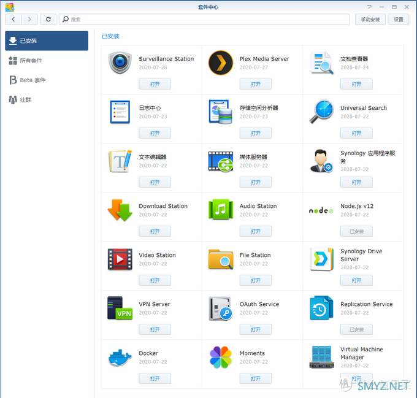Click the Node.js v12 logo icon
This screenshot has width=417, height=398.
(321, 210)
